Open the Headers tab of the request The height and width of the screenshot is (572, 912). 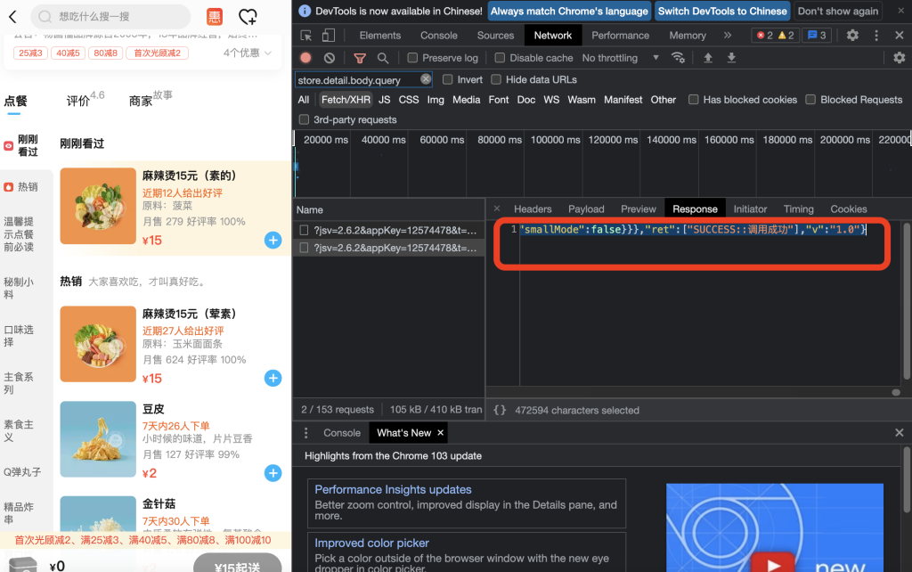tap(533, 208)
